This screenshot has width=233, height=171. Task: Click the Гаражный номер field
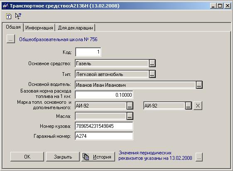[104, 136]
